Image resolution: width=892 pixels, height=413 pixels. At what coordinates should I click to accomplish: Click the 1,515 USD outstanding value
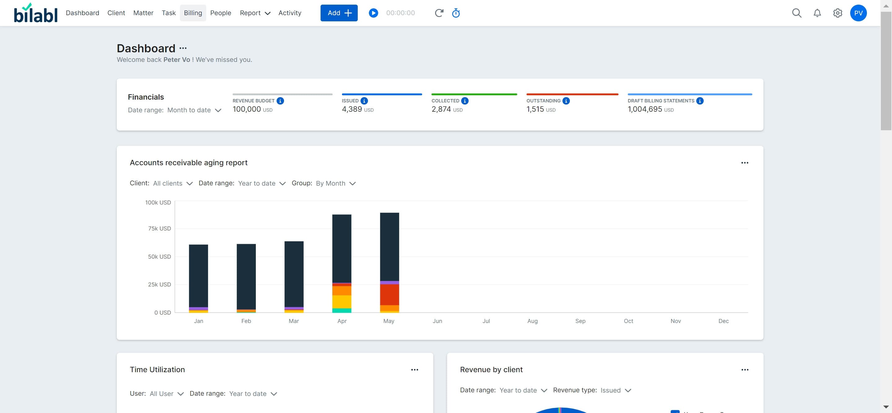click(x=541, y=109)
